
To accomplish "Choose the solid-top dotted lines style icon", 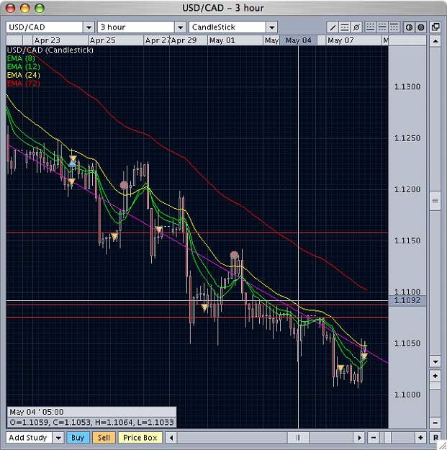I will pyautogui.click(x=394, y=27).
